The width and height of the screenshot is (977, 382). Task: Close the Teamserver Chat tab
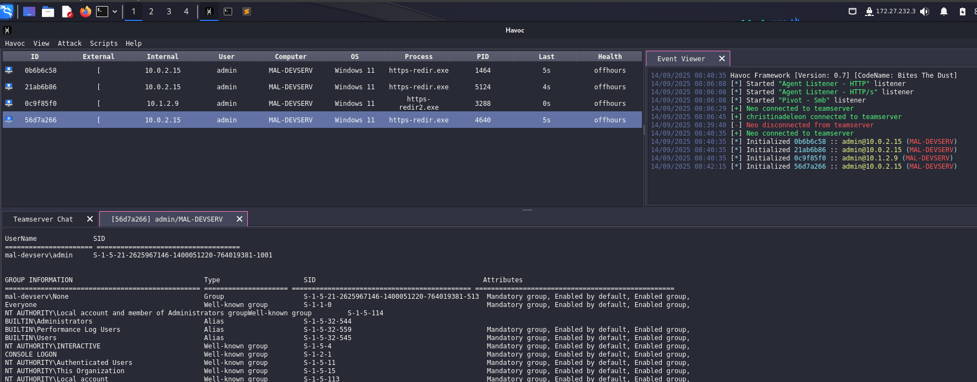pyautogui.click(x=90, y=219)
